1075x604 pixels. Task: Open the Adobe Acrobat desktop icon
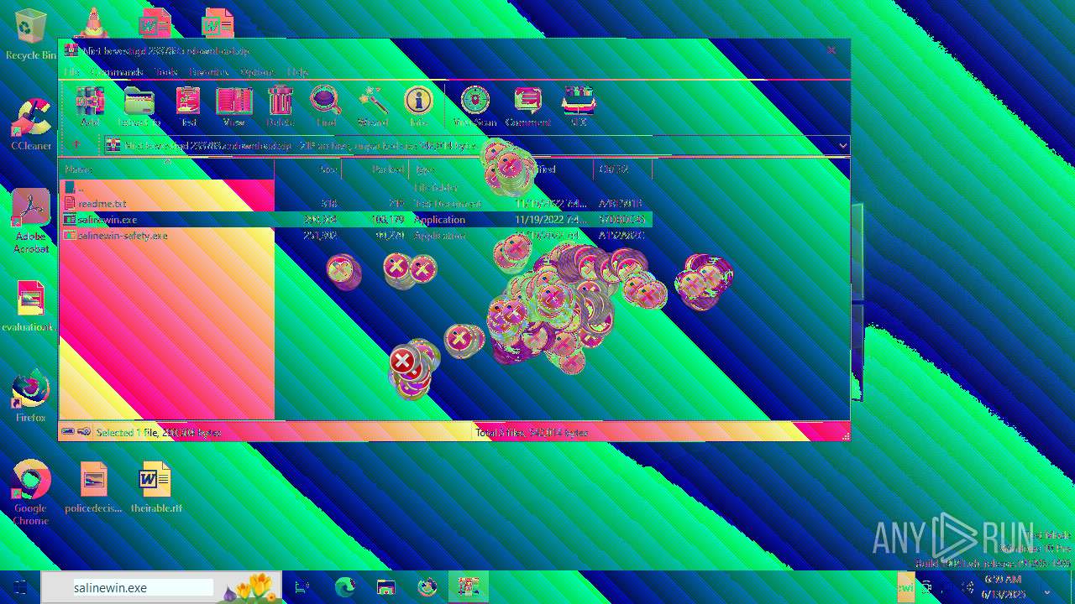point(31,221)
